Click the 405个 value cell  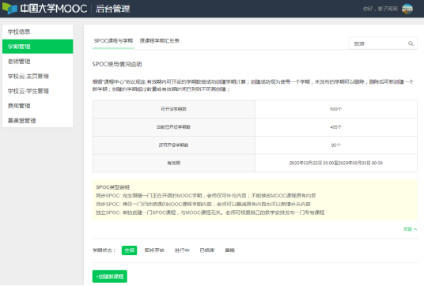point(336,127)
